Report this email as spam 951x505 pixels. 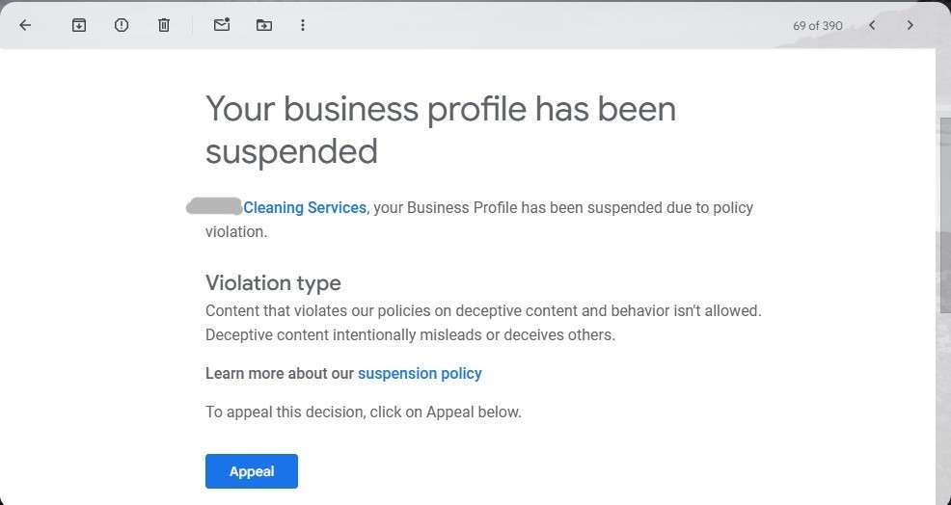[122, 25]
